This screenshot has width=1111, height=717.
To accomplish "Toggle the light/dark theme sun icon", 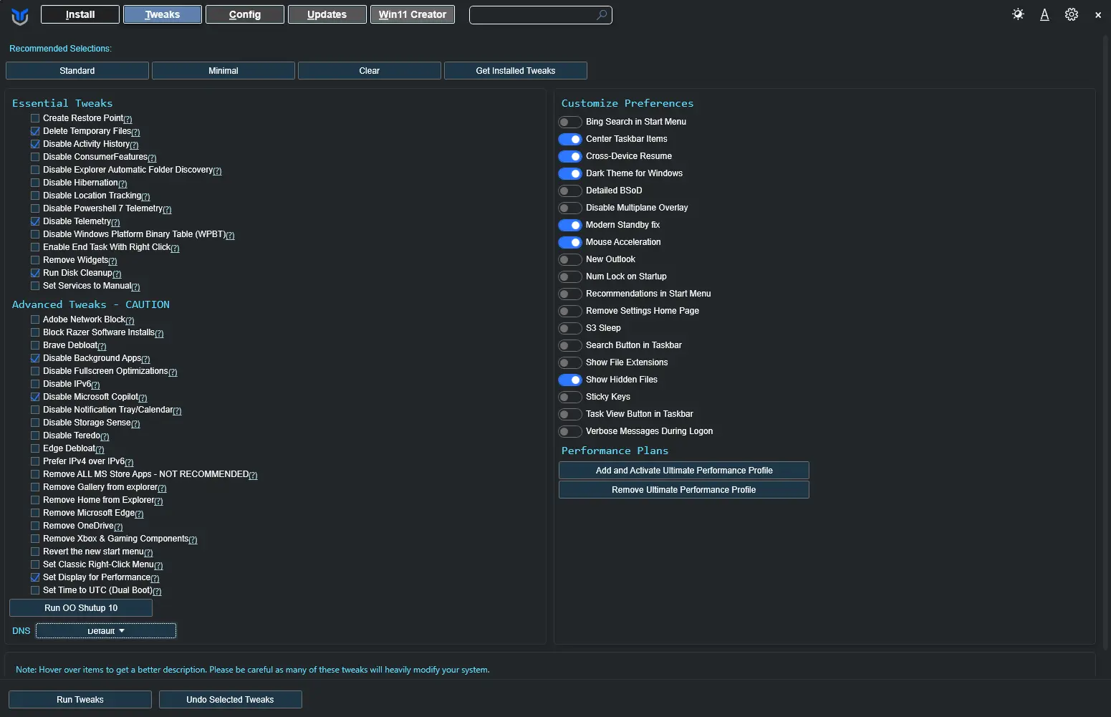I will (1018, 14).
